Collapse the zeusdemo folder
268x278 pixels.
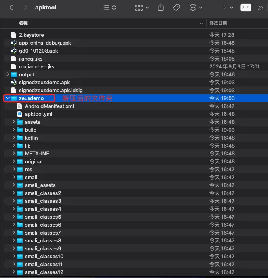[8, 98]
